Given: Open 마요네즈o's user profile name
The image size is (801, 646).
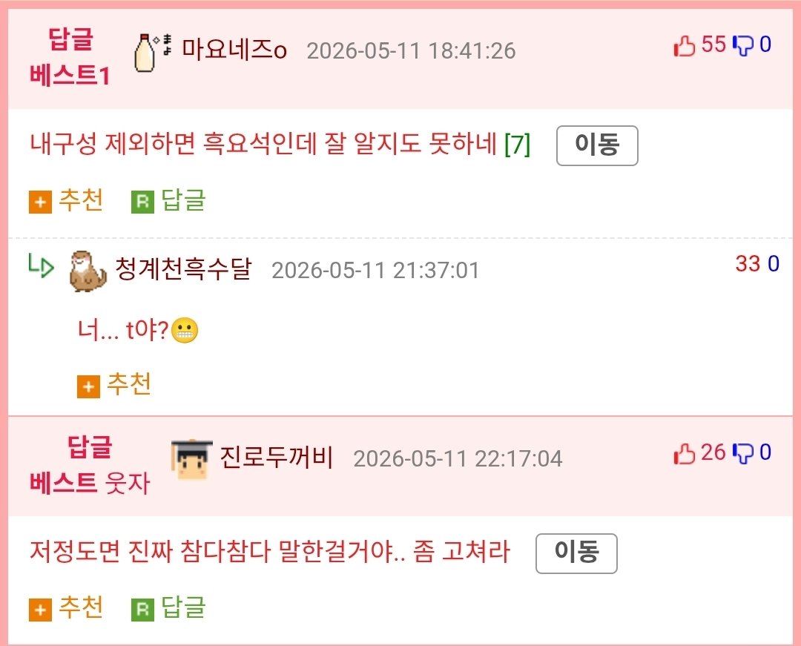Looking at the screenshot, I should click(234, 50).
